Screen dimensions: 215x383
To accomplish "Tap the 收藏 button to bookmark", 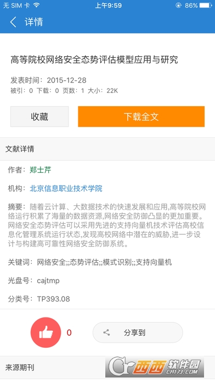I will [39, 117].
